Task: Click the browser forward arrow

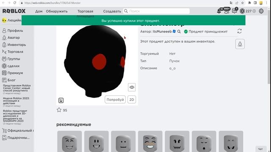Action: [9, 3]
